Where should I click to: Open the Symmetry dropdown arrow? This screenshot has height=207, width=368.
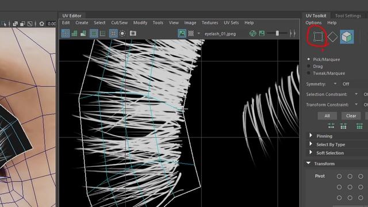tap(335, 84)
